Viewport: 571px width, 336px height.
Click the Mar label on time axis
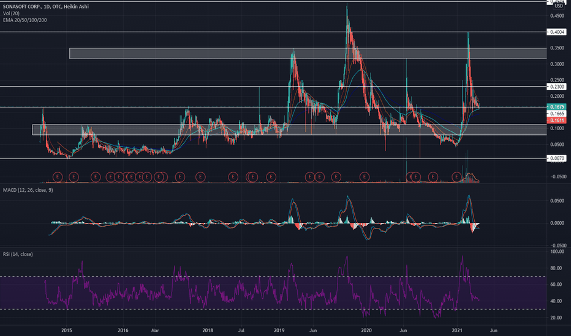coord(155,330)
